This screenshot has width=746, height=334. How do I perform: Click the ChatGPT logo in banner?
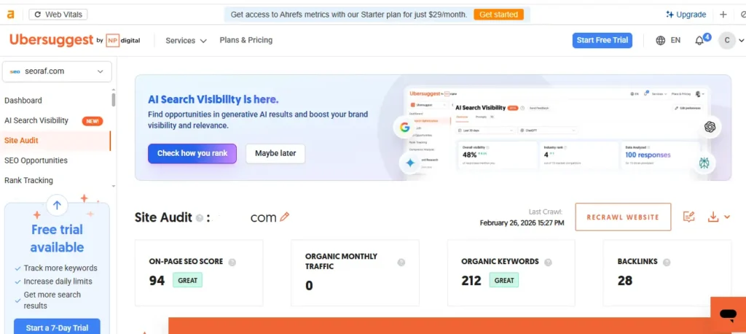coord(710,127)
